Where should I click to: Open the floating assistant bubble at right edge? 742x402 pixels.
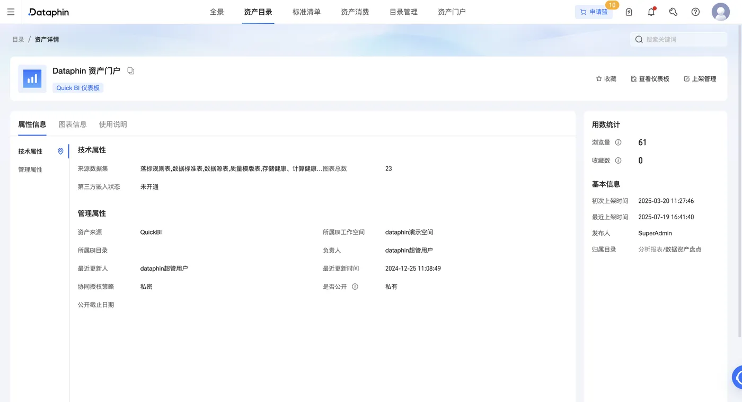pos(737,378)
